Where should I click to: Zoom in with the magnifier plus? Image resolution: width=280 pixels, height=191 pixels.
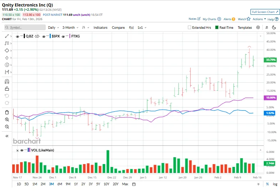7,119
